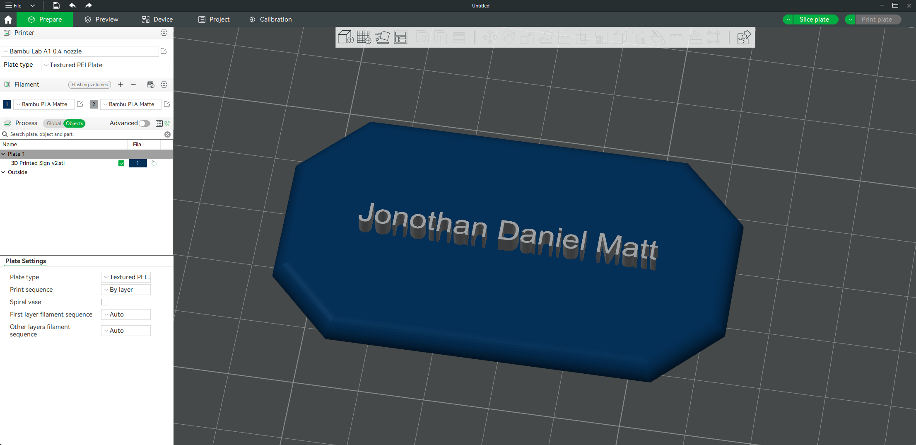Click the Home icon
This screenshot has width=916, height=445.
tap(8, 19)
